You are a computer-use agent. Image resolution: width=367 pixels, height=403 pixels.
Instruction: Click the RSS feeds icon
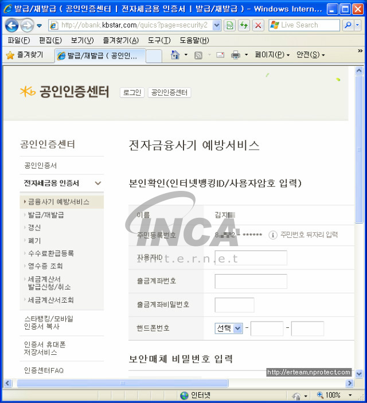pyautogui.click(x=198, y=55)
